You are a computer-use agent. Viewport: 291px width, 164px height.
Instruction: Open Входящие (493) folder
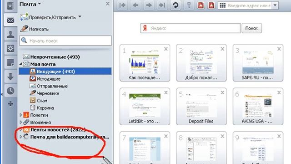click(65, 71)
